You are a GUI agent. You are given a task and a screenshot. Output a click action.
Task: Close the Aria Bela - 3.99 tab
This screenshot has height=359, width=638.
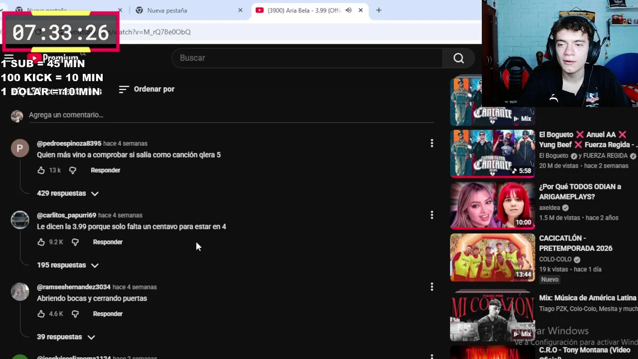(360, 10)
